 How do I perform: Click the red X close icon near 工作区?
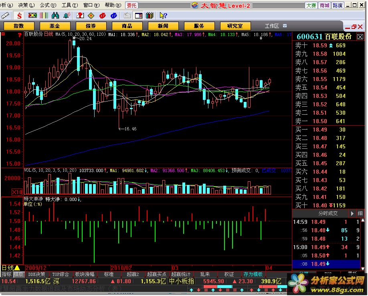coord(360,27)
